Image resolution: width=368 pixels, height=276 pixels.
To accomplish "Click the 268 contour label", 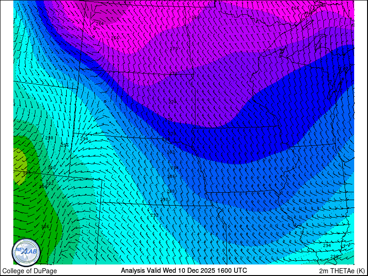I will pyautogui.click(x=195, y=17).
